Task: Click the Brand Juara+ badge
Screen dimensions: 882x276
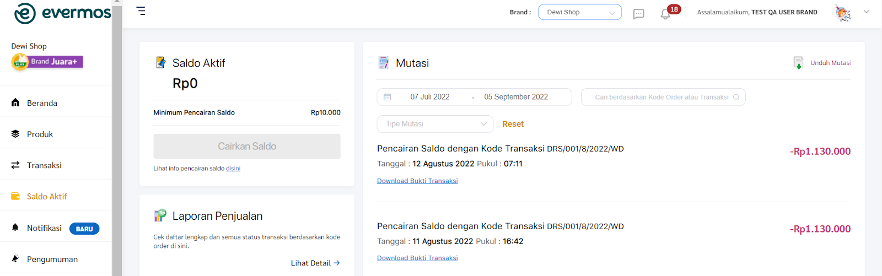Action: [x=47, y=62]
